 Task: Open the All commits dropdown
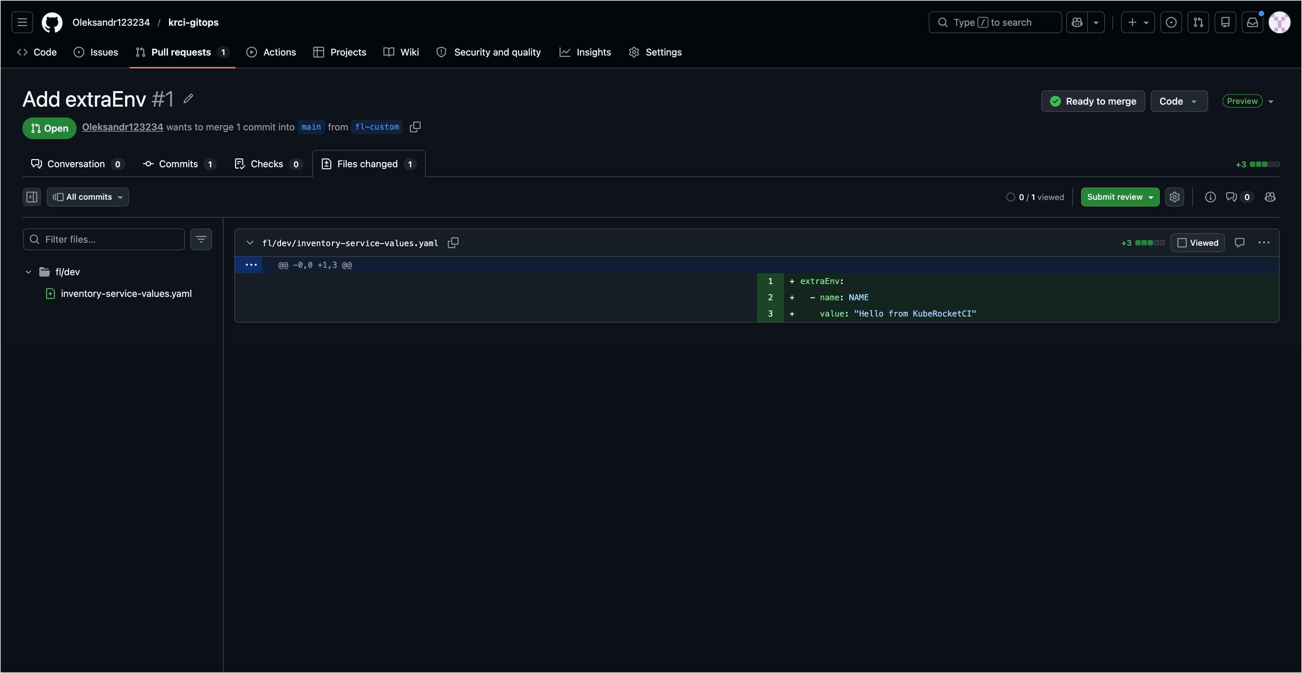[88, 197]
